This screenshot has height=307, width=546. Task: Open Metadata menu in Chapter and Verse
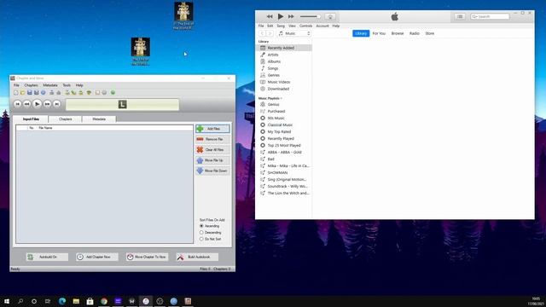(x=50, y=85)
